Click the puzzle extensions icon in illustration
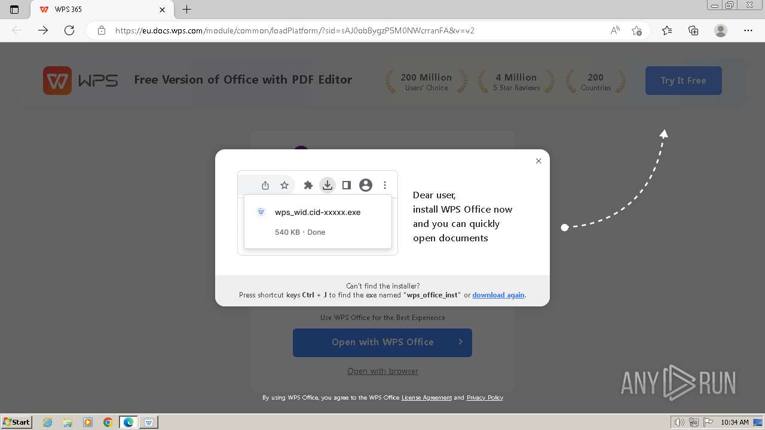The image size is (765, 430). 308,185
